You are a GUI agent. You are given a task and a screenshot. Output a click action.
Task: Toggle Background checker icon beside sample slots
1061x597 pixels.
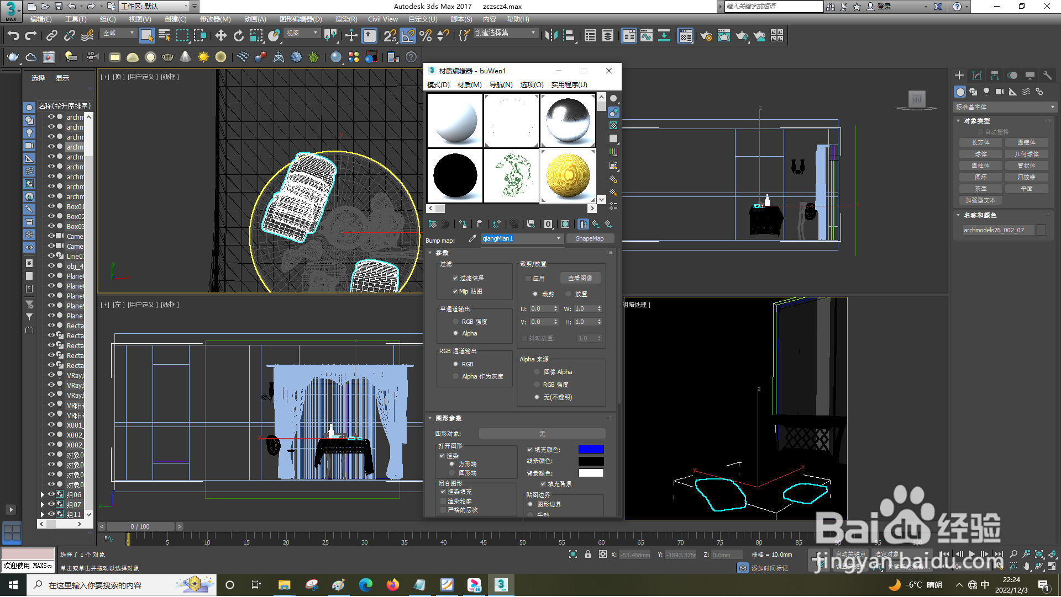[613, 125]
